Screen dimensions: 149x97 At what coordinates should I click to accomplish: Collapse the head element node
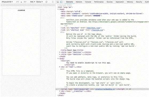(x=58, y=9)
